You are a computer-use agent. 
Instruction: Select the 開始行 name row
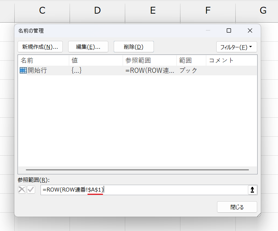(x=137, y=70)
